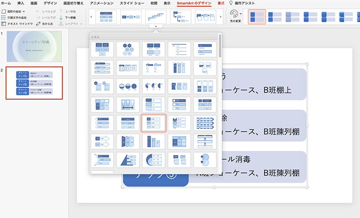The height and width of the screenshot is (218, 360).
Task: Pick the hierarchy block layout in the ribbon
Action: coord(106,17)
